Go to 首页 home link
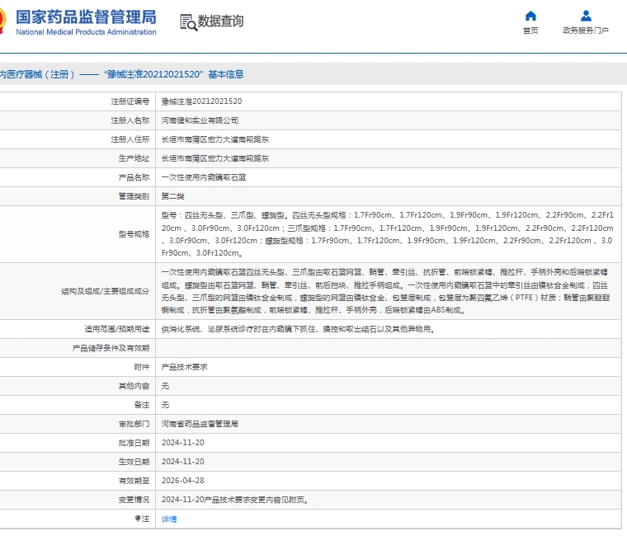Screen dimensions: 627x536 point(530,31)
